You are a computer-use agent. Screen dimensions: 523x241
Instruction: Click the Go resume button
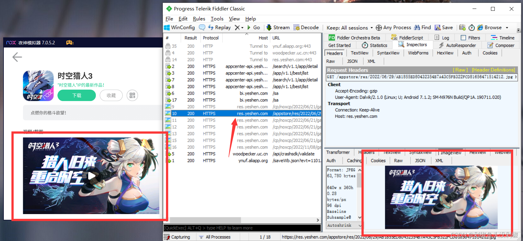tap(253, 28)
